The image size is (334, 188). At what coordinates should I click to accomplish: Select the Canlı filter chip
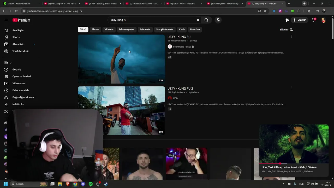pos(182,30)
